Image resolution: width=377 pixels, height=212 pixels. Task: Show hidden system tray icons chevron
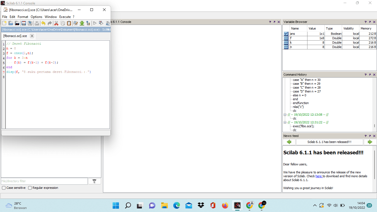[315, 205]
